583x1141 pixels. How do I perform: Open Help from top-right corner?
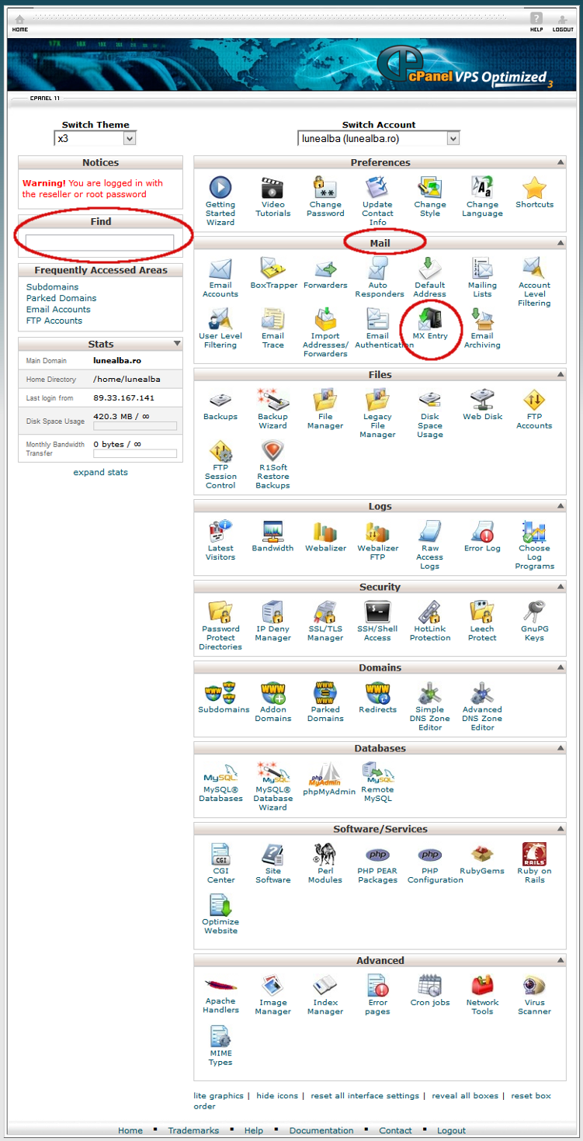coord(536,22)
